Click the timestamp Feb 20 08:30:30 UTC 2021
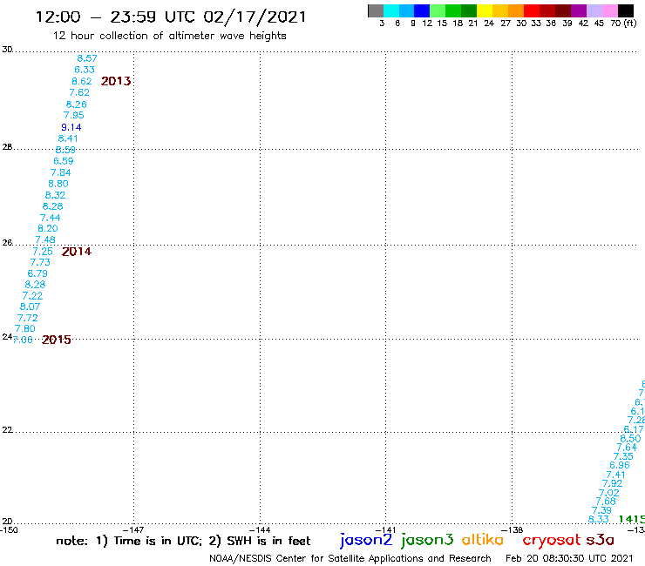 point(569,558)
